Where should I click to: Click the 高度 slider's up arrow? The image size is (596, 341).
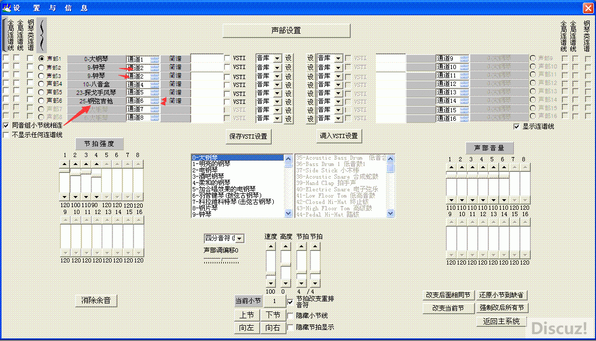click(286, 246)
